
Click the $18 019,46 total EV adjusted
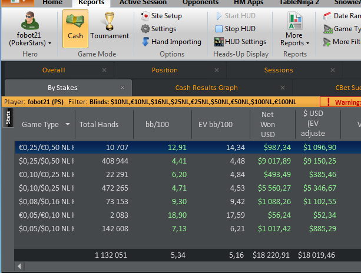coord(316,255)
